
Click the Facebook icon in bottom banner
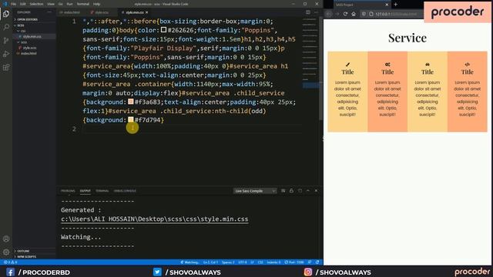point(10,272)
